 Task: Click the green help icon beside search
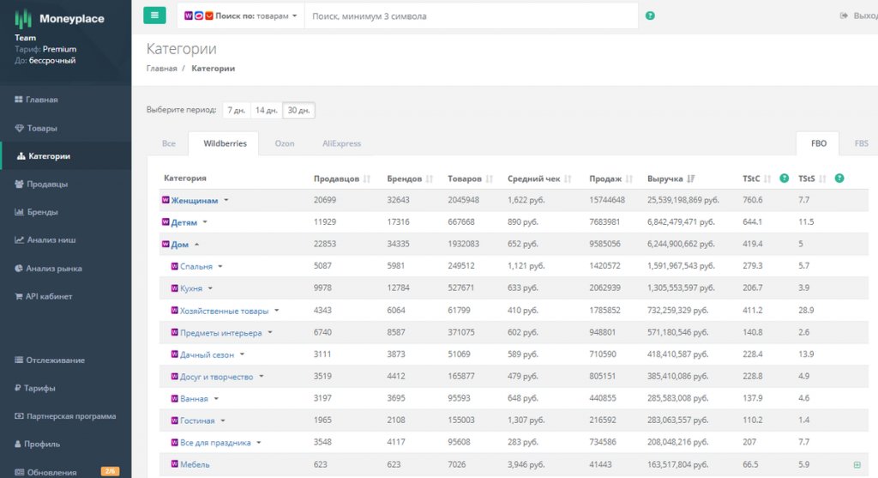pyautogui.click(x=650, y=15)
